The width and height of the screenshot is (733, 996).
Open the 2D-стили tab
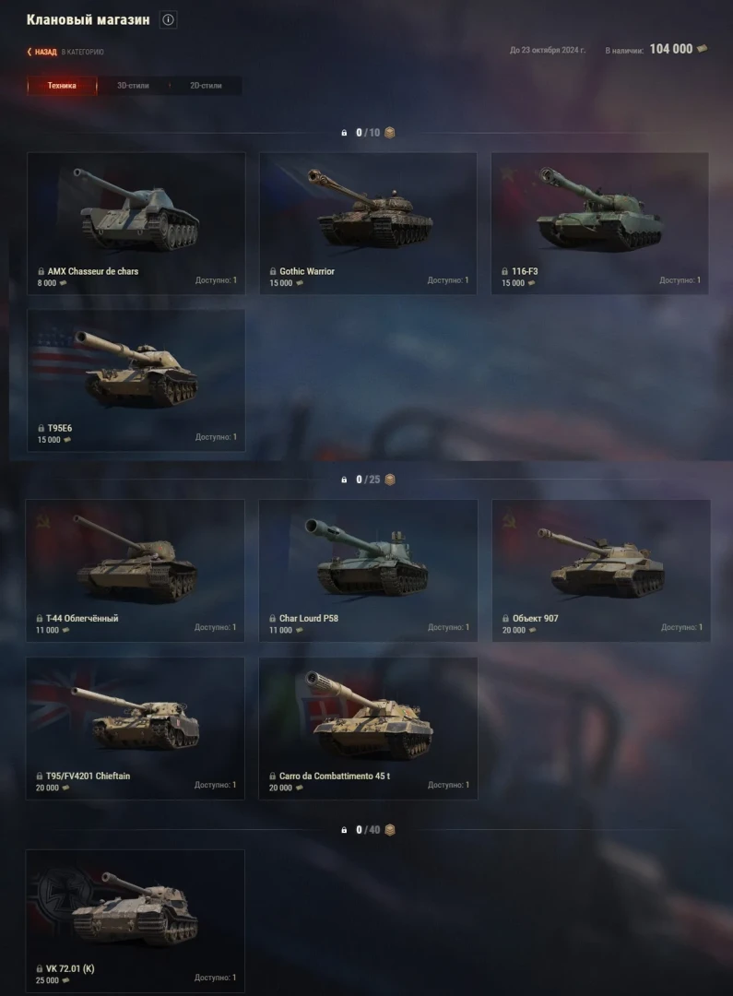(206, 86)
